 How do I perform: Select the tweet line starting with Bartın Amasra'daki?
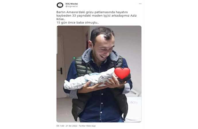click(x=92, y=12)
